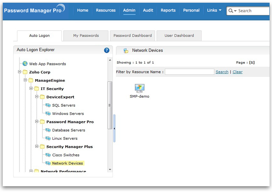272x193 pixels.
Task: Click the Linux Servers group icon
Action: coord(48,138)
